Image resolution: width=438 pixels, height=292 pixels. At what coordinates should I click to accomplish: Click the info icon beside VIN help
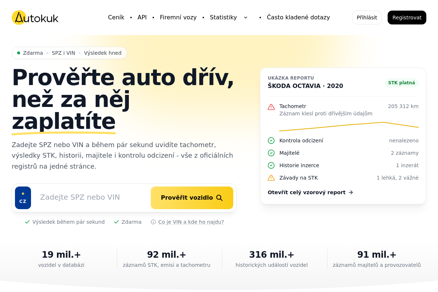153,222
